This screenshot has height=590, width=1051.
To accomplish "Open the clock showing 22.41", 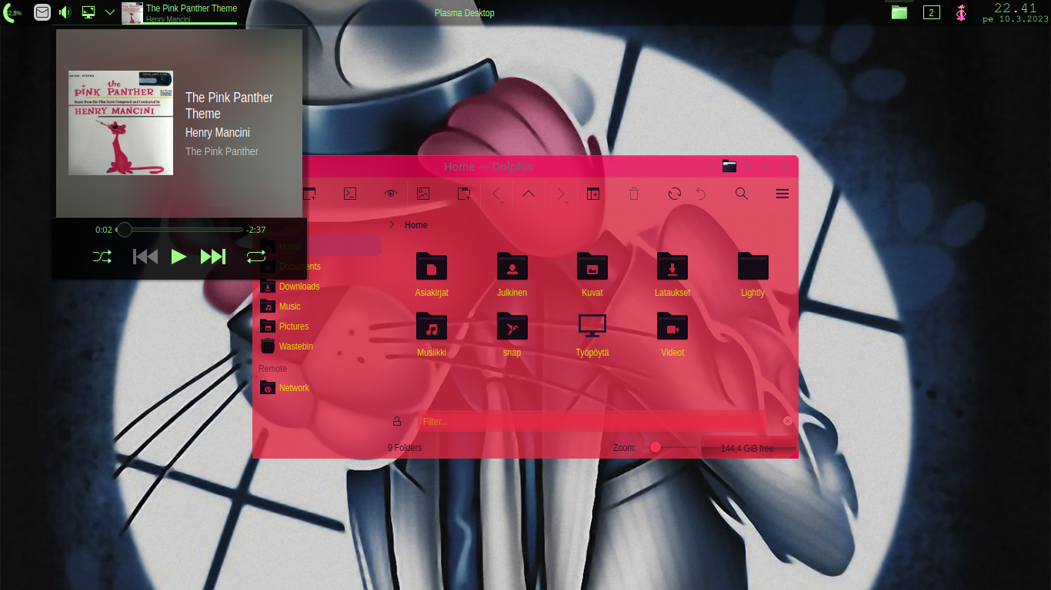I will 1016,12.
